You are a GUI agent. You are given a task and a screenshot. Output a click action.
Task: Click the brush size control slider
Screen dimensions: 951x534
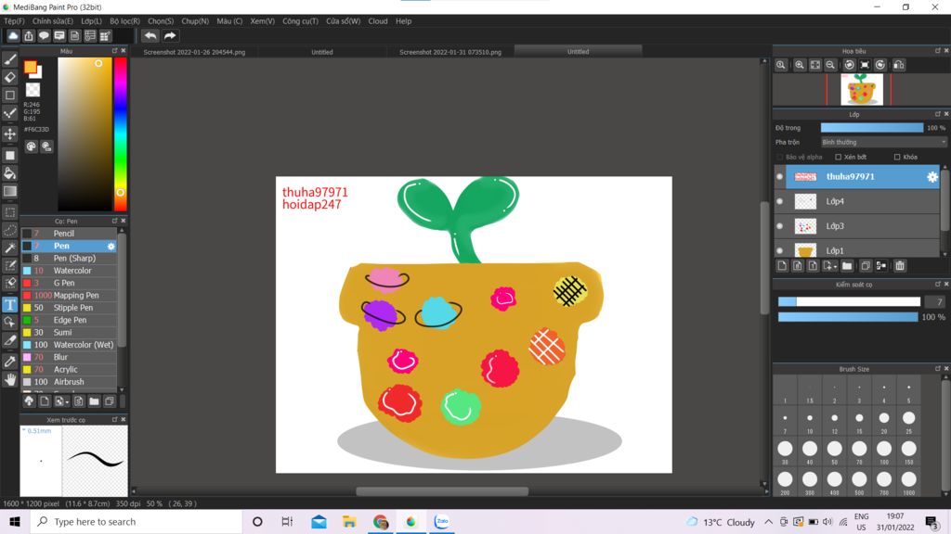(849, 301)
